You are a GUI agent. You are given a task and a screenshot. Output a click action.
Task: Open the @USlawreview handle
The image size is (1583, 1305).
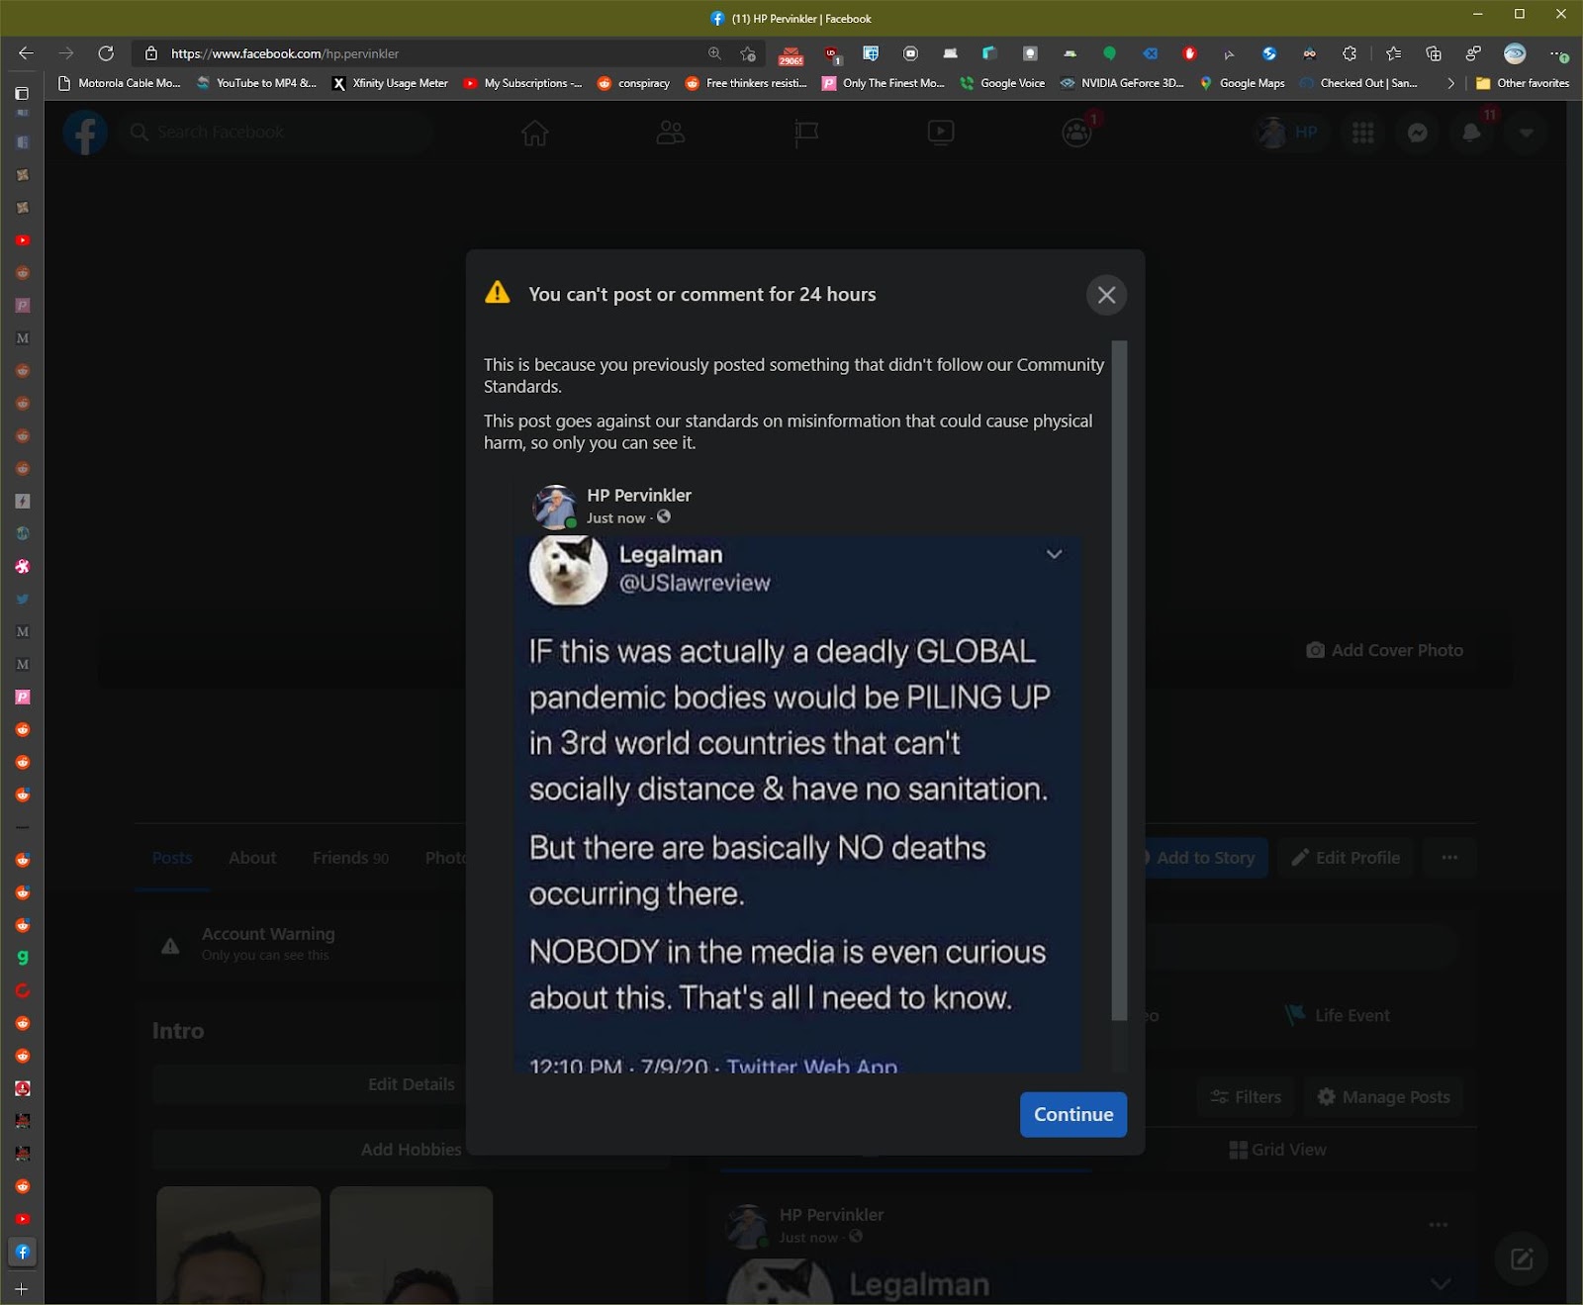click(x=695, y=583)
